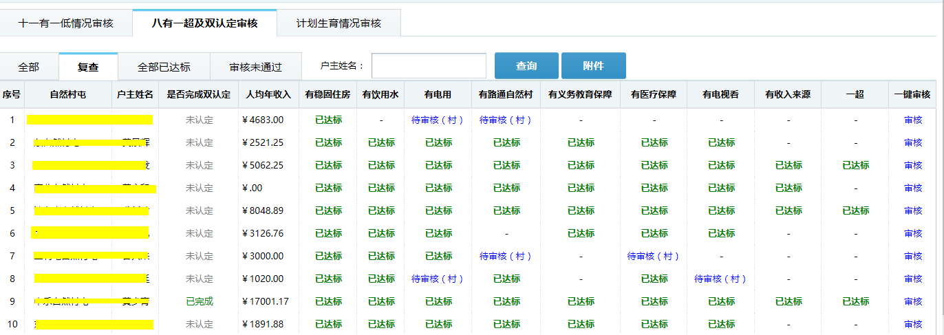Switch to the 复查 sub-tab
Image resolution: width=944 pixels, height=335 pixels.
[x=88, y=67]
